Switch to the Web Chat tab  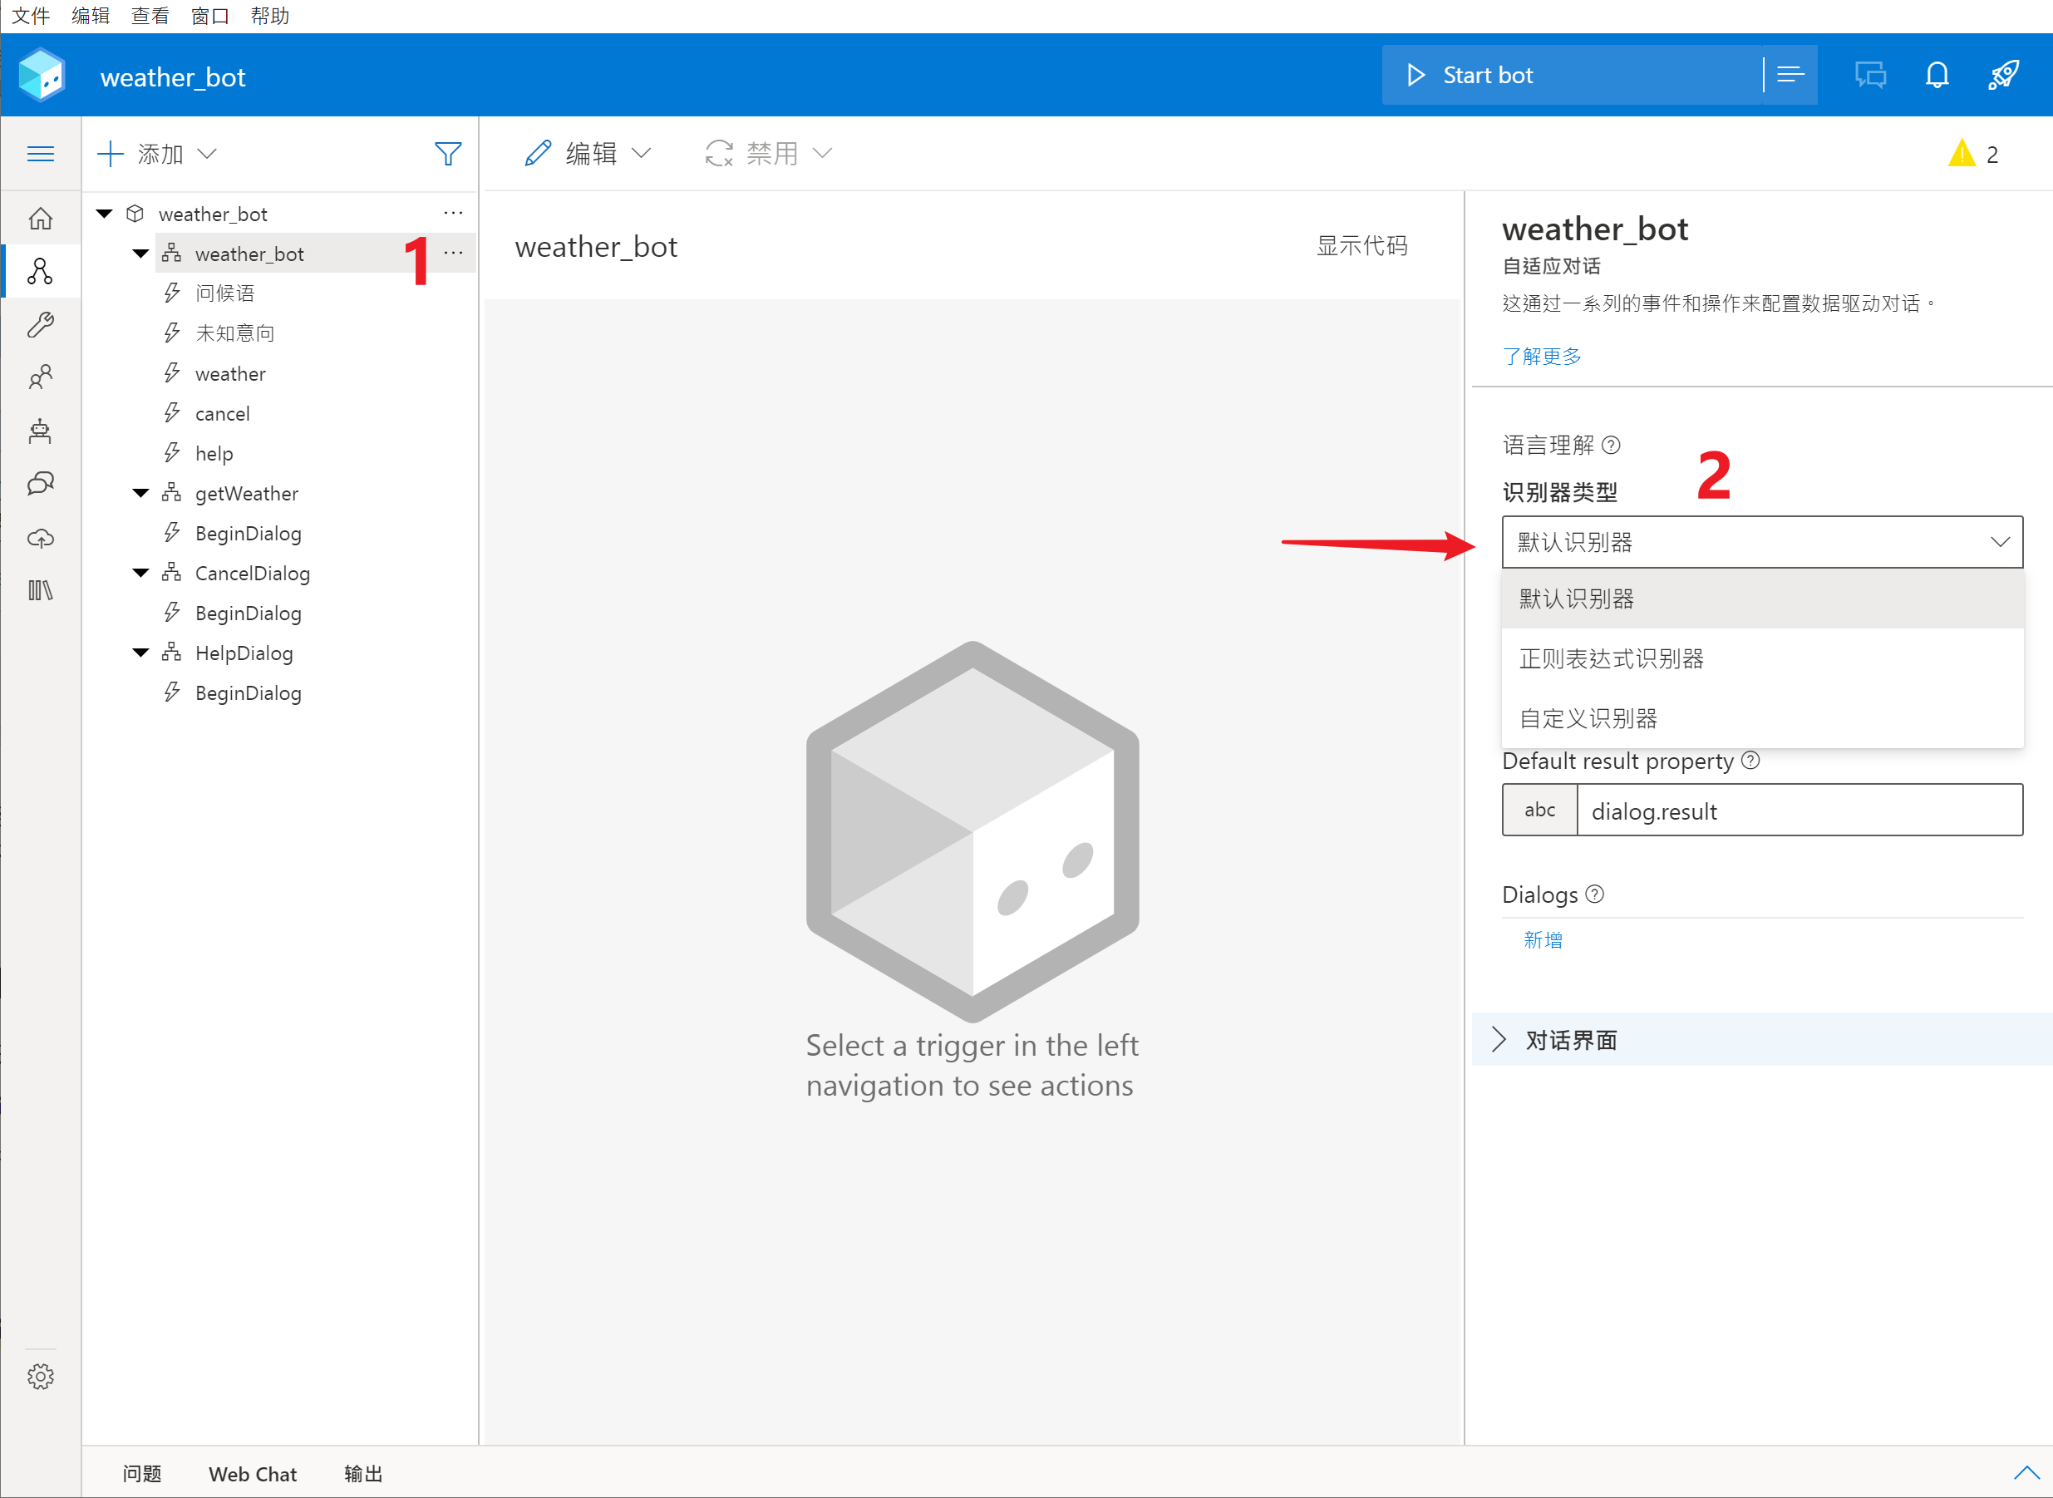tap(252, 1474)
